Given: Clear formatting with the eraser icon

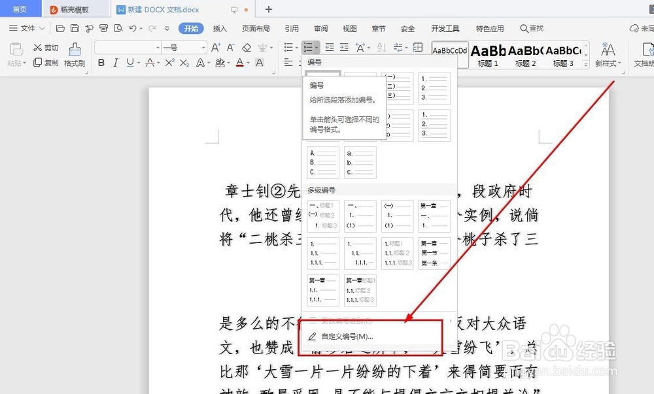Looking at the screenshot, I should [x=247, y=48].
